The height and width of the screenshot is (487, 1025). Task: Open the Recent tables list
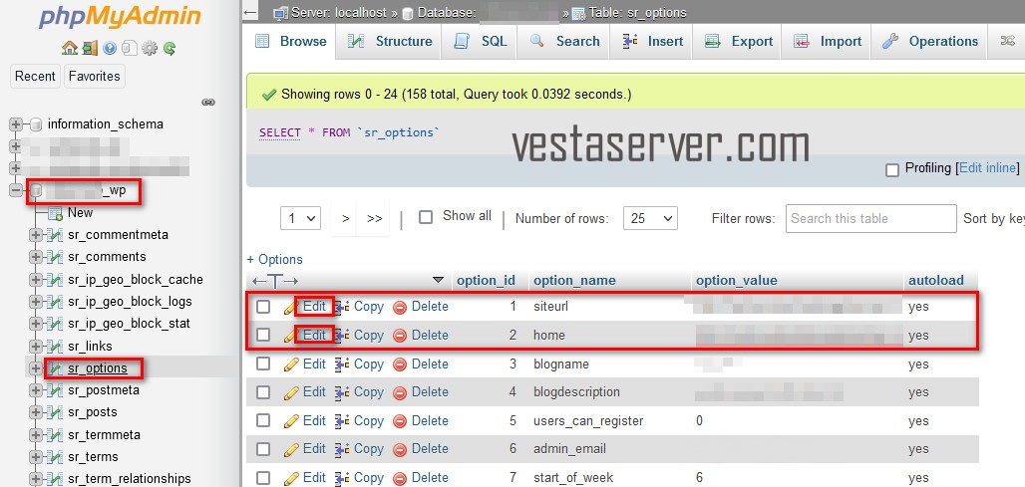[x=35, y=77]
